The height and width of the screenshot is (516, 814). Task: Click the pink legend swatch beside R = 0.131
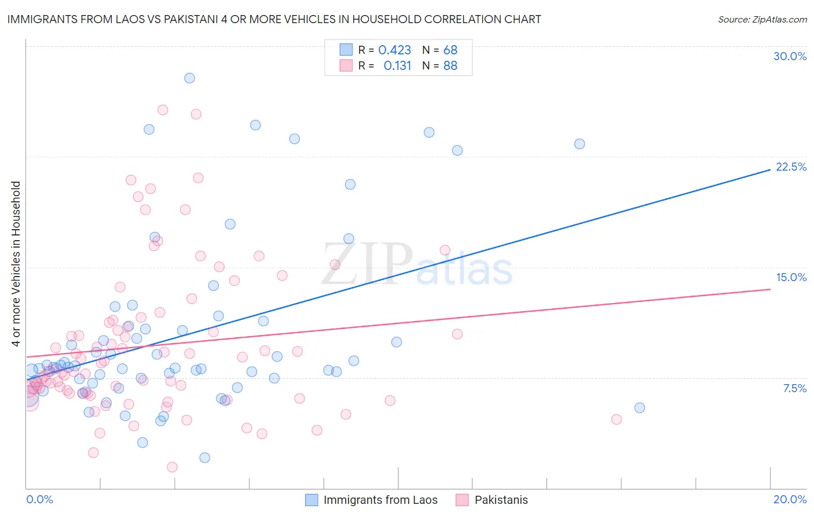tap(346, 65)
